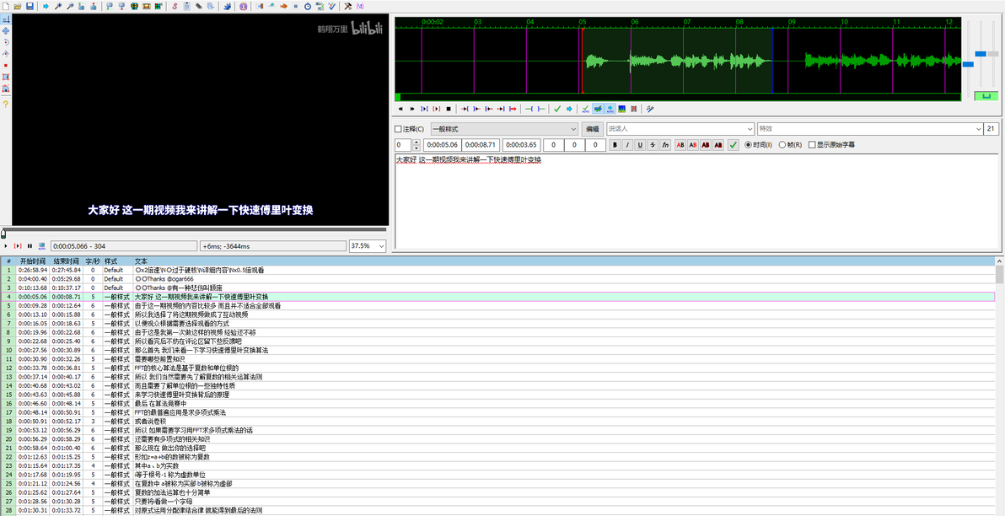Apply strikeout formatting button

(653, 146)
